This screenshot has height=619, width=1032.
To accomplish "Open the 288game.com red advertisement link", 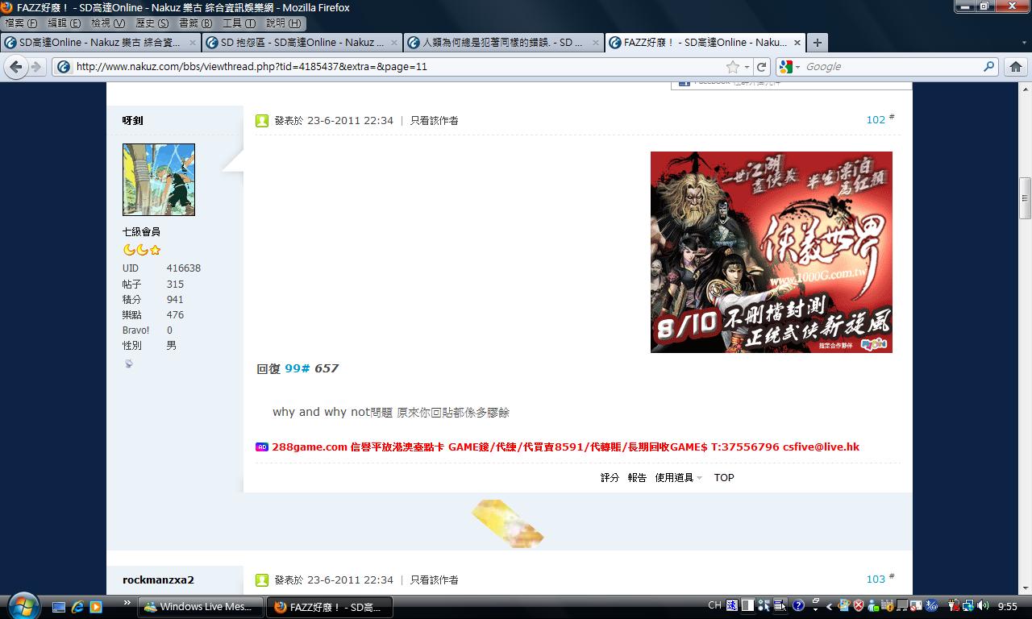I will click(x=565, y=447).
